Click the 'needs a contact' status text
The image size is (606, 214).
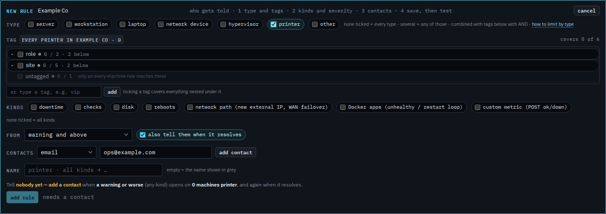tap(68, 197)
